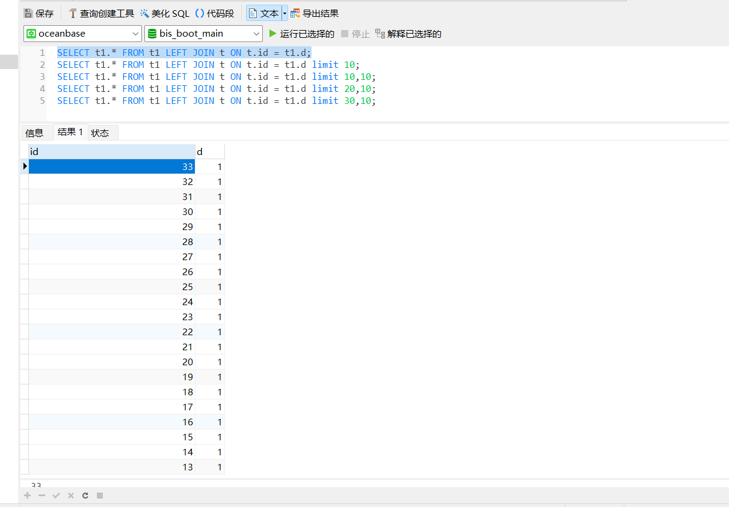
Task: Select the cell with id 15
Action: pos(112,437)
